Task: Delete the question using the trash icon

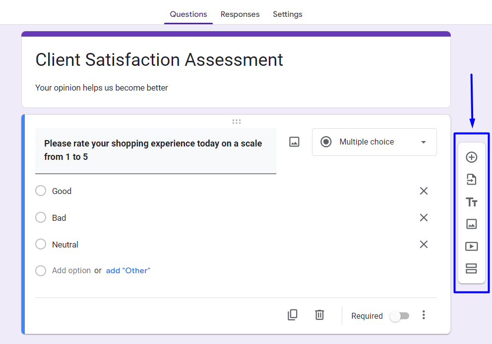Action: tap(319, 315)
